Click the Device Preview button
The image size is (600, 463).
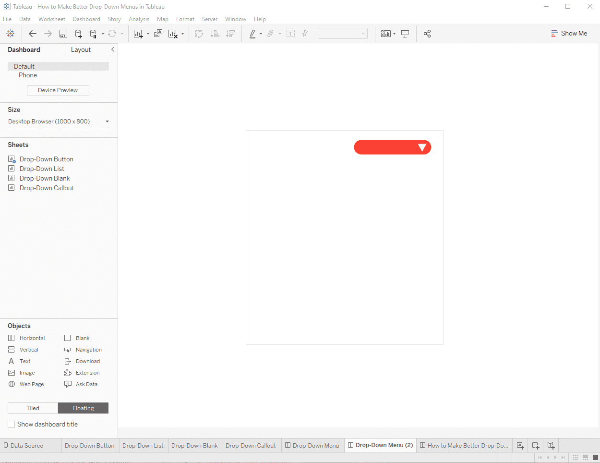pos(58,90)
